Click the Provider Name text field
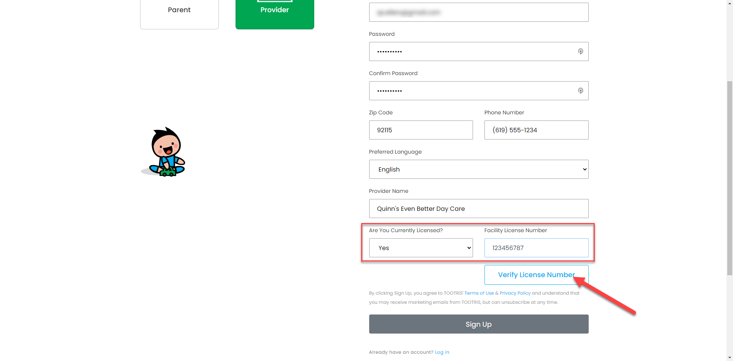 (x=478, y=209)
